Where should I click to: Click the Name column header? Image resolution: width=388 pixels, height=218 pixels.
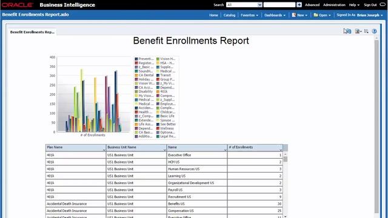click(197, 148)
